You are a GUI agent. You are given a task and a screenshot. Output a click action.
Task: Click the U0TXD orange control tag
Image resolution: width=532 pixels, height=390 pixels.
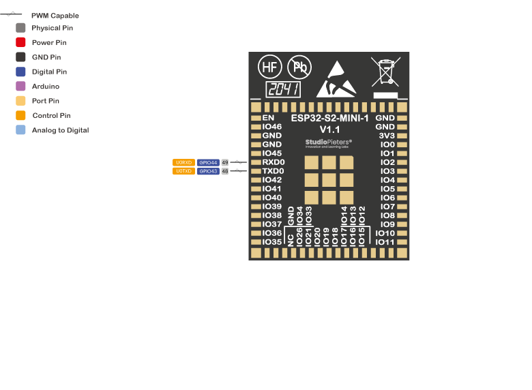point(183,171)
